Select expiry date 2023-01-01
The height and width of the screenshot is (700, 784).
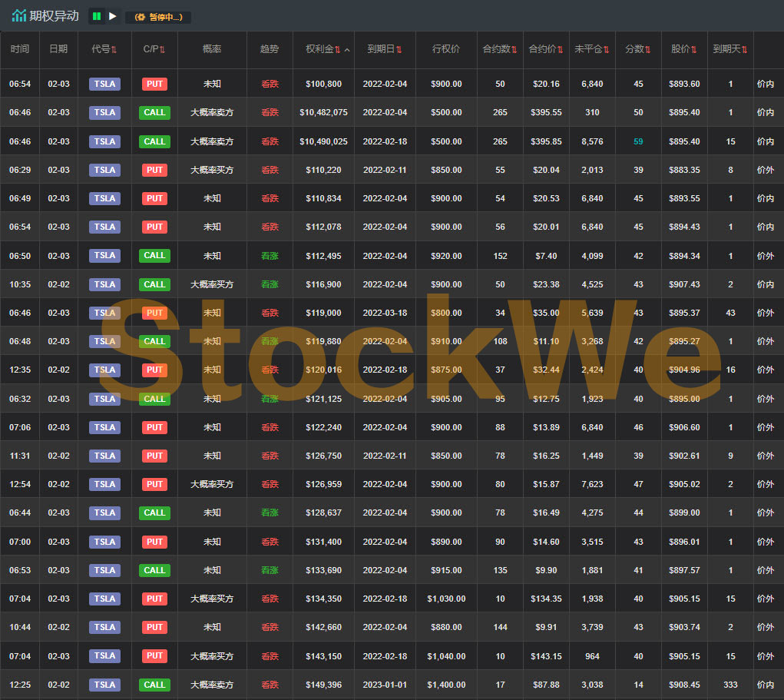click(385, 685)
